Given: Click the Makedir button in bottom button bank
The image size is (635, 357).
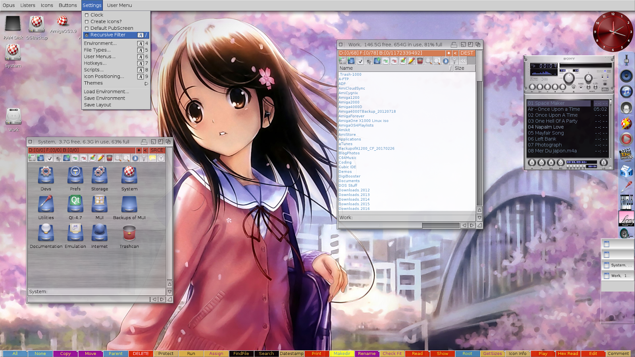Looking at the screenshot, I should 342,353.
